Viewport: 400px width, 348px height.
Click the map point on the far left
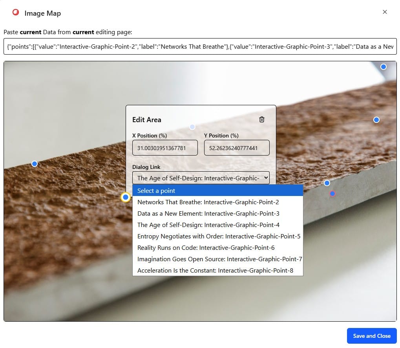[x=35, y=163]
